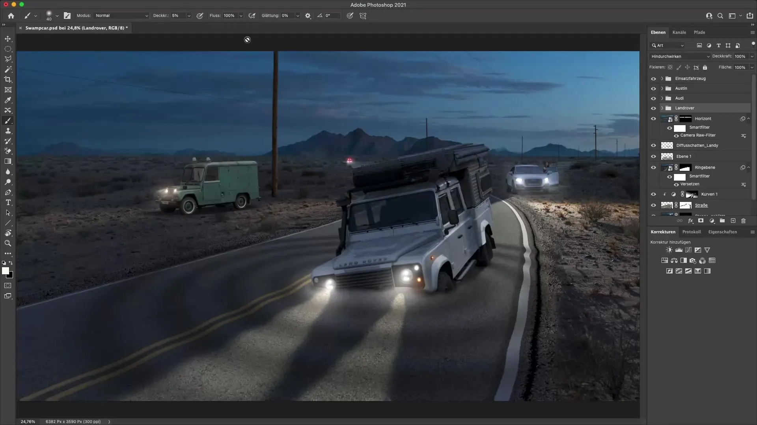This screenshot has height=425, width=757.
Task: Add a Curves adjustment in Korrekturen panel
Action: (688, 250)
